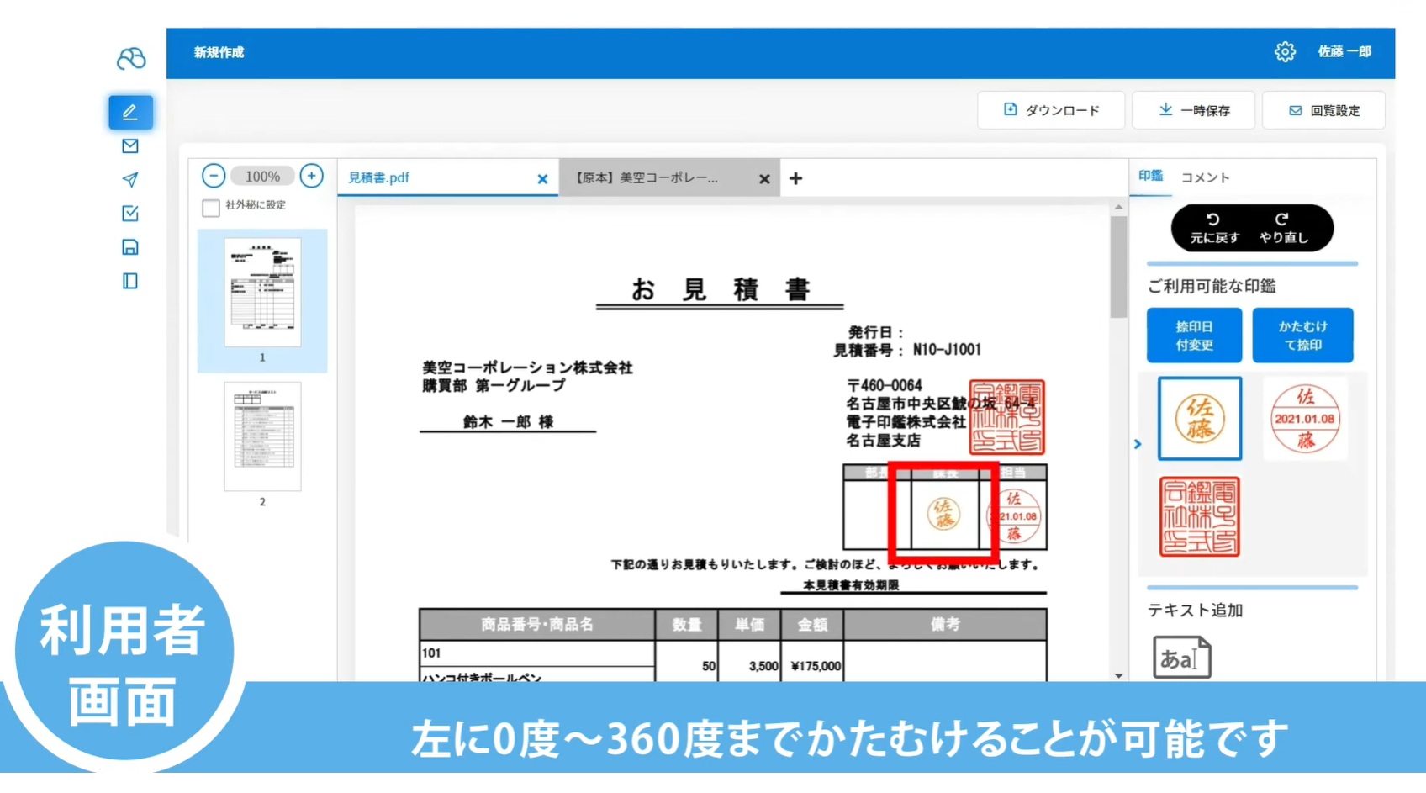Zoom in with the plus button
This screenshot has width=1426, height=793.
click(311, 176)
